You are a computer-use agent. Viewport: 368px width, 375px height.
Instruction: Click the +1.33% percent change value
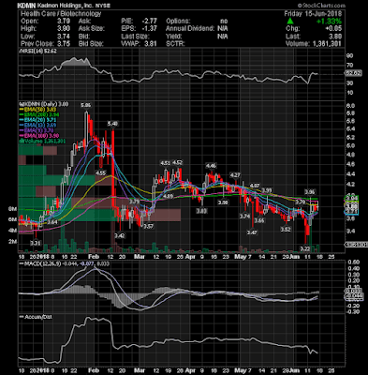click(329, 22)
